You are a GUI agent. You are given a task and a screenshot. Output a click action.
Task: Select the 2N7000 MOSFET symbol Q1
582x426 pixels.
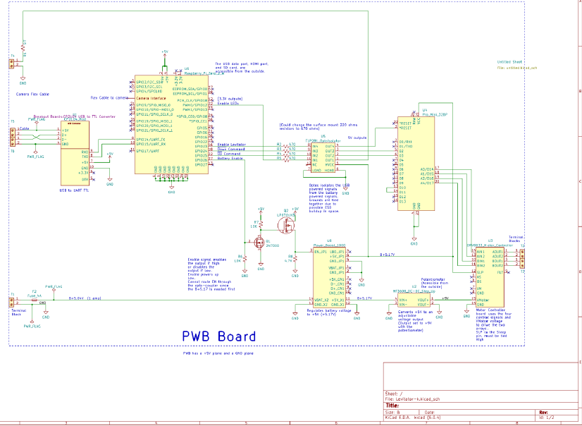pos(259,243)
